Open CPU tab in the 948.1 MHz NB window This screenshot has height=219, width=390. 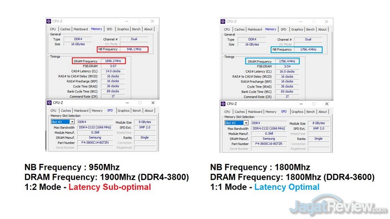53,29
